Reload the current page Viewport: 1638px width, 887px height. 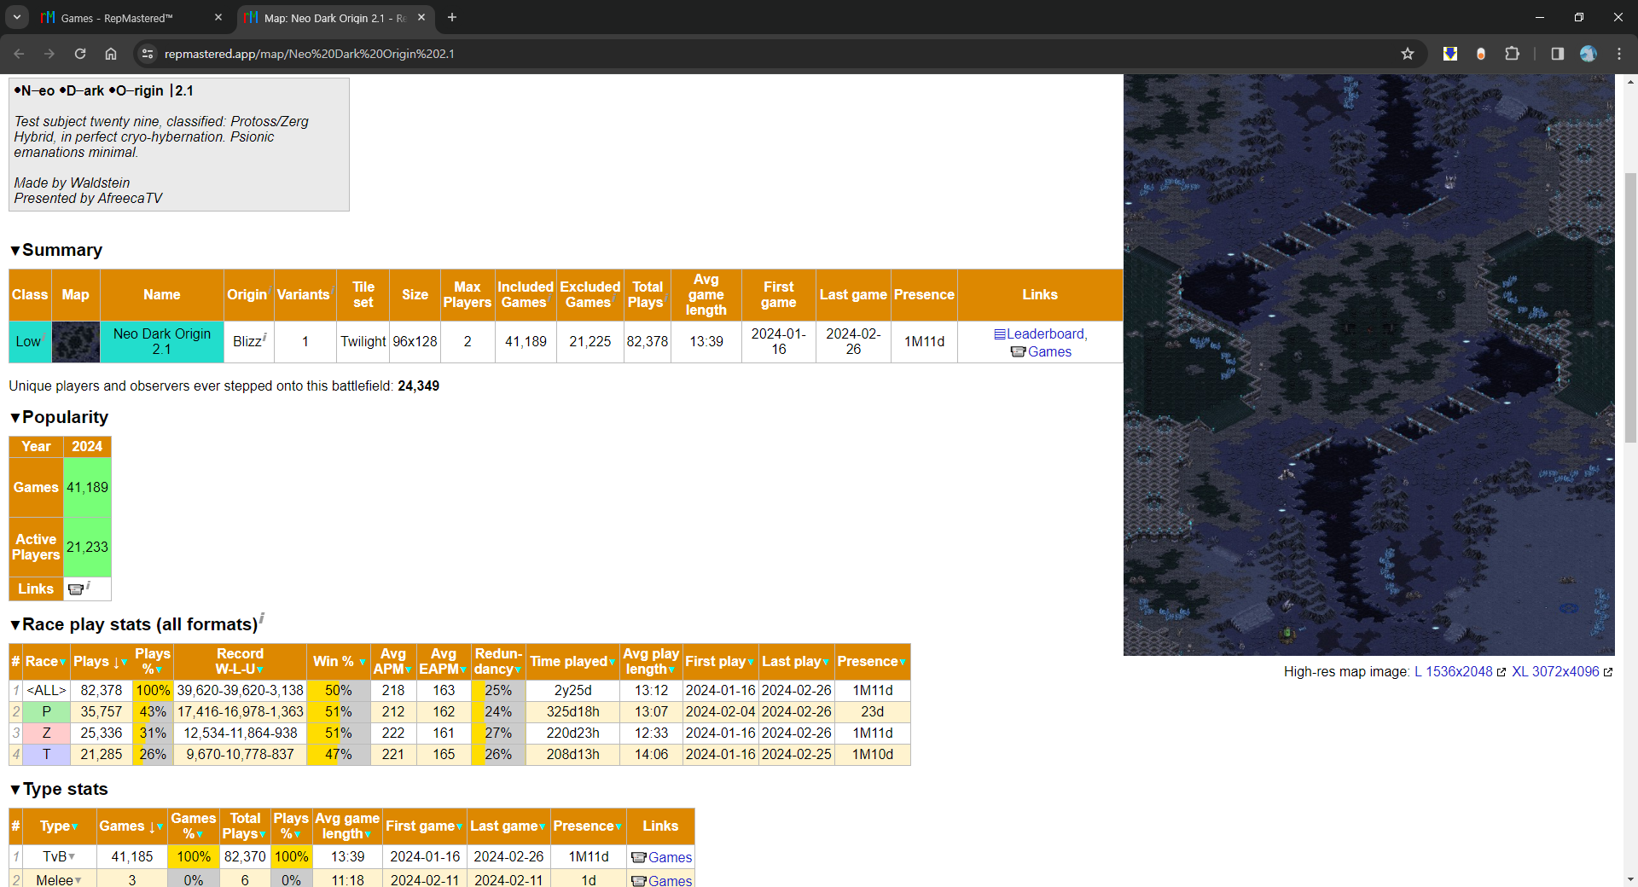point(80,54)
